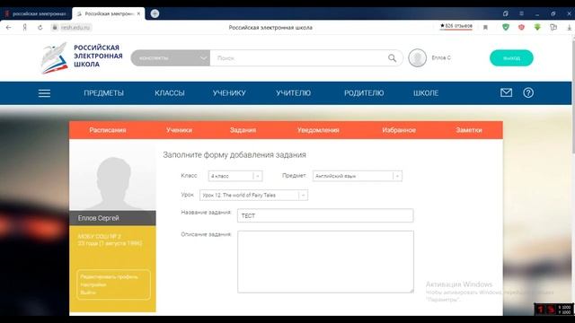Go back with browser back arrow
Viewport: 575px width, 323px height.
point(9,28)
